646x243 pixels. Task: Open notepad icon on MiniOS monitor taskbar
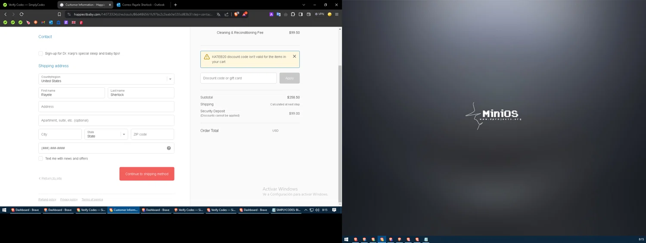426,239
